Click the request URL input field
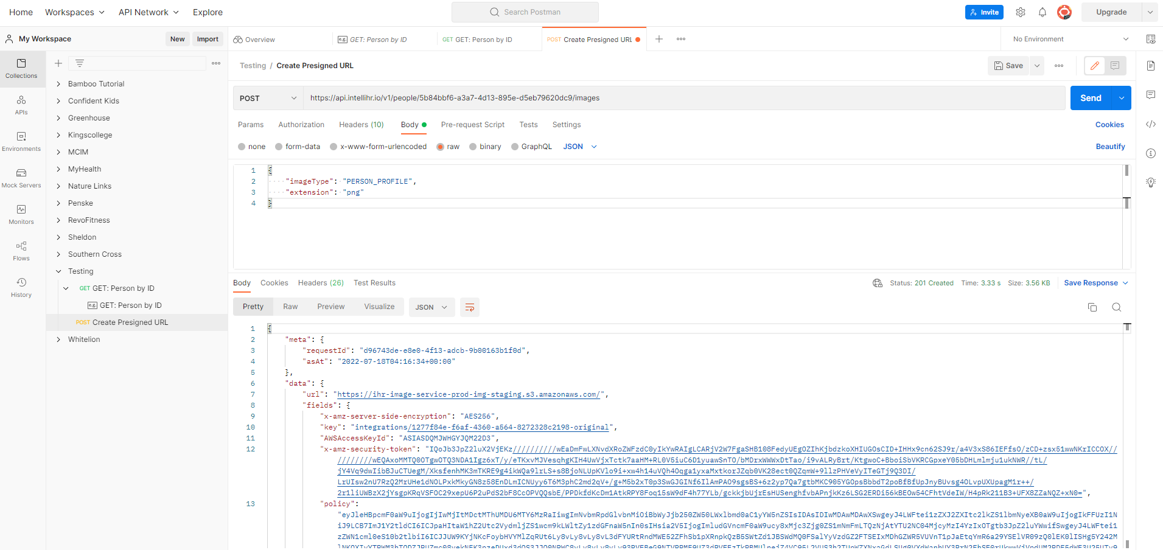Screen dimensions: 1163x550 (685, 98)
